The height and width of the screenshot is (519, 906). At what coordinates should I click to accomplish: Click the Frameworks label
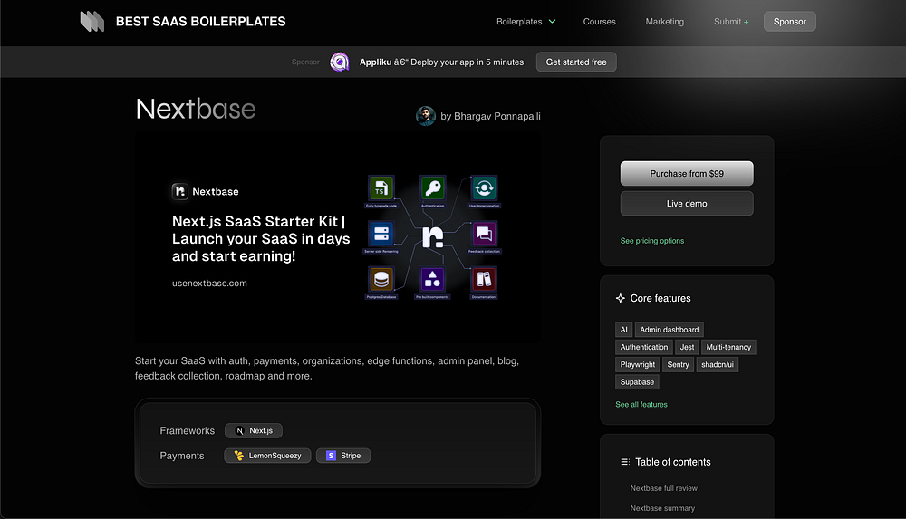point(188,430)
